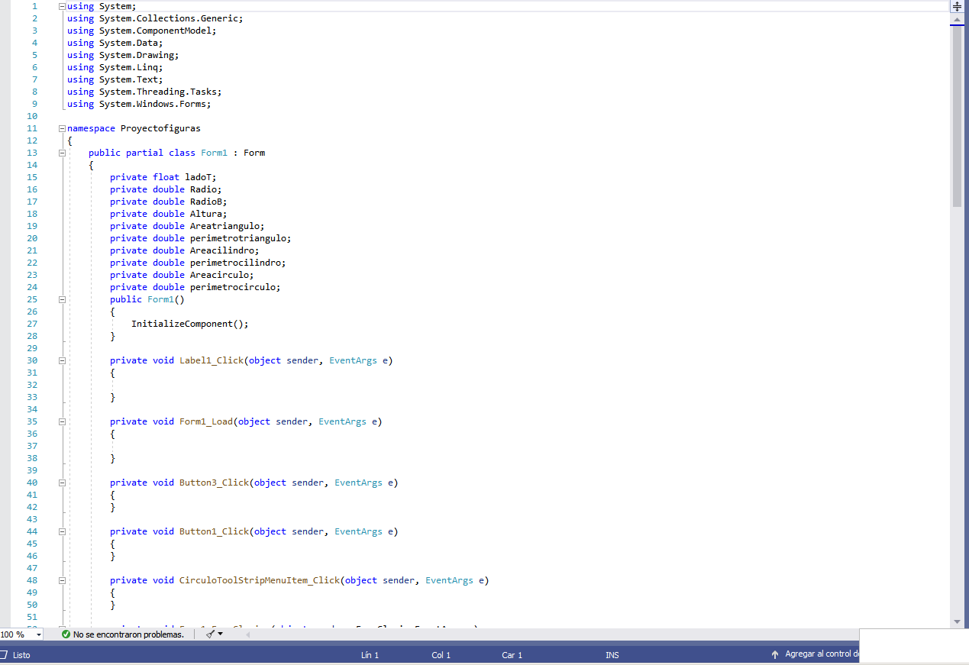Open the code cleanup broom icon
This screenshot has height=665, width=969.
click(x=209, y=634)
